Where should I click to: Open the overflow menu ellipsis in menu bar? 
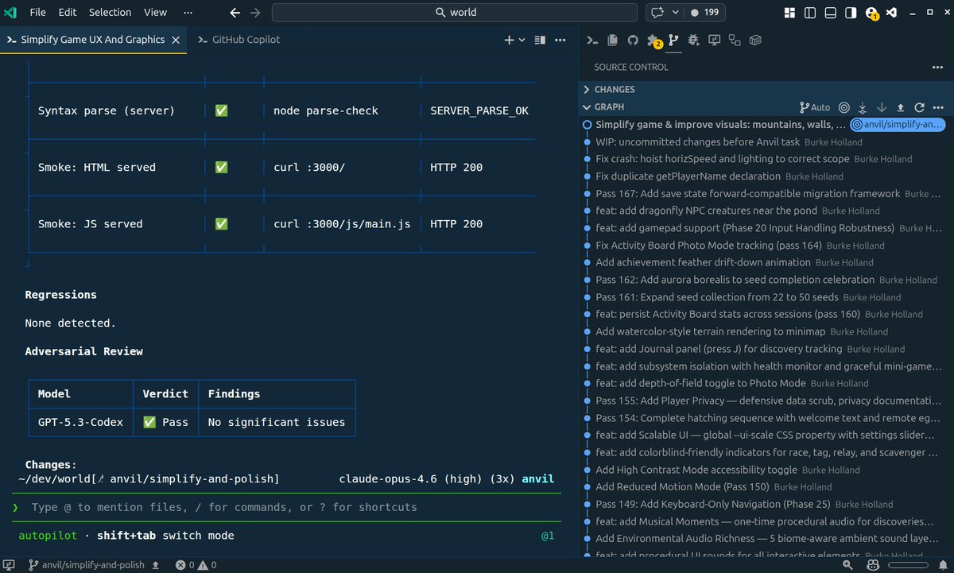click(x=188, y=12)
